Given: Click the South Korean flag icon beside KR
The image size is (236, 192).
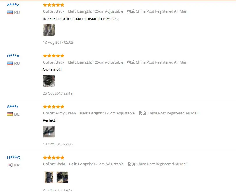Looking at the screenshot, I should point(10,165).
